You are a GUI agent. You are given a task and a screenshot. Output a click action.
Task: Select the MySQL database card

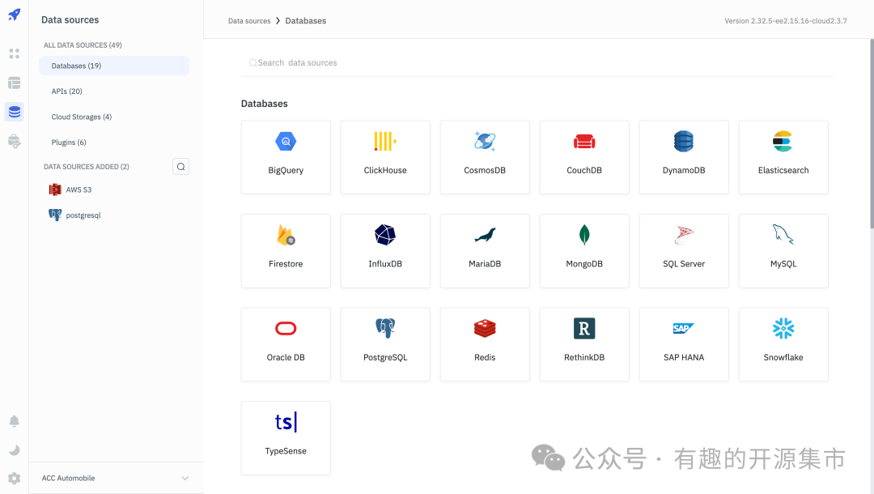783,251
